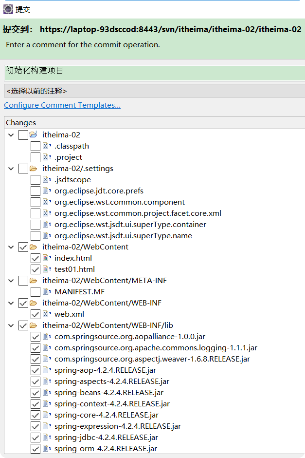Screen dimensions: 305x458
Task: Click the spring-core-4.2.4 jar file icon
Action: click(47, 415)
